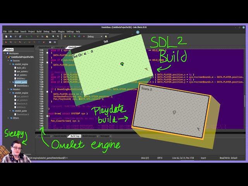Select the Build messages tab
The width and height of the screenshot is (248, 186).
[x=90, y=136]
